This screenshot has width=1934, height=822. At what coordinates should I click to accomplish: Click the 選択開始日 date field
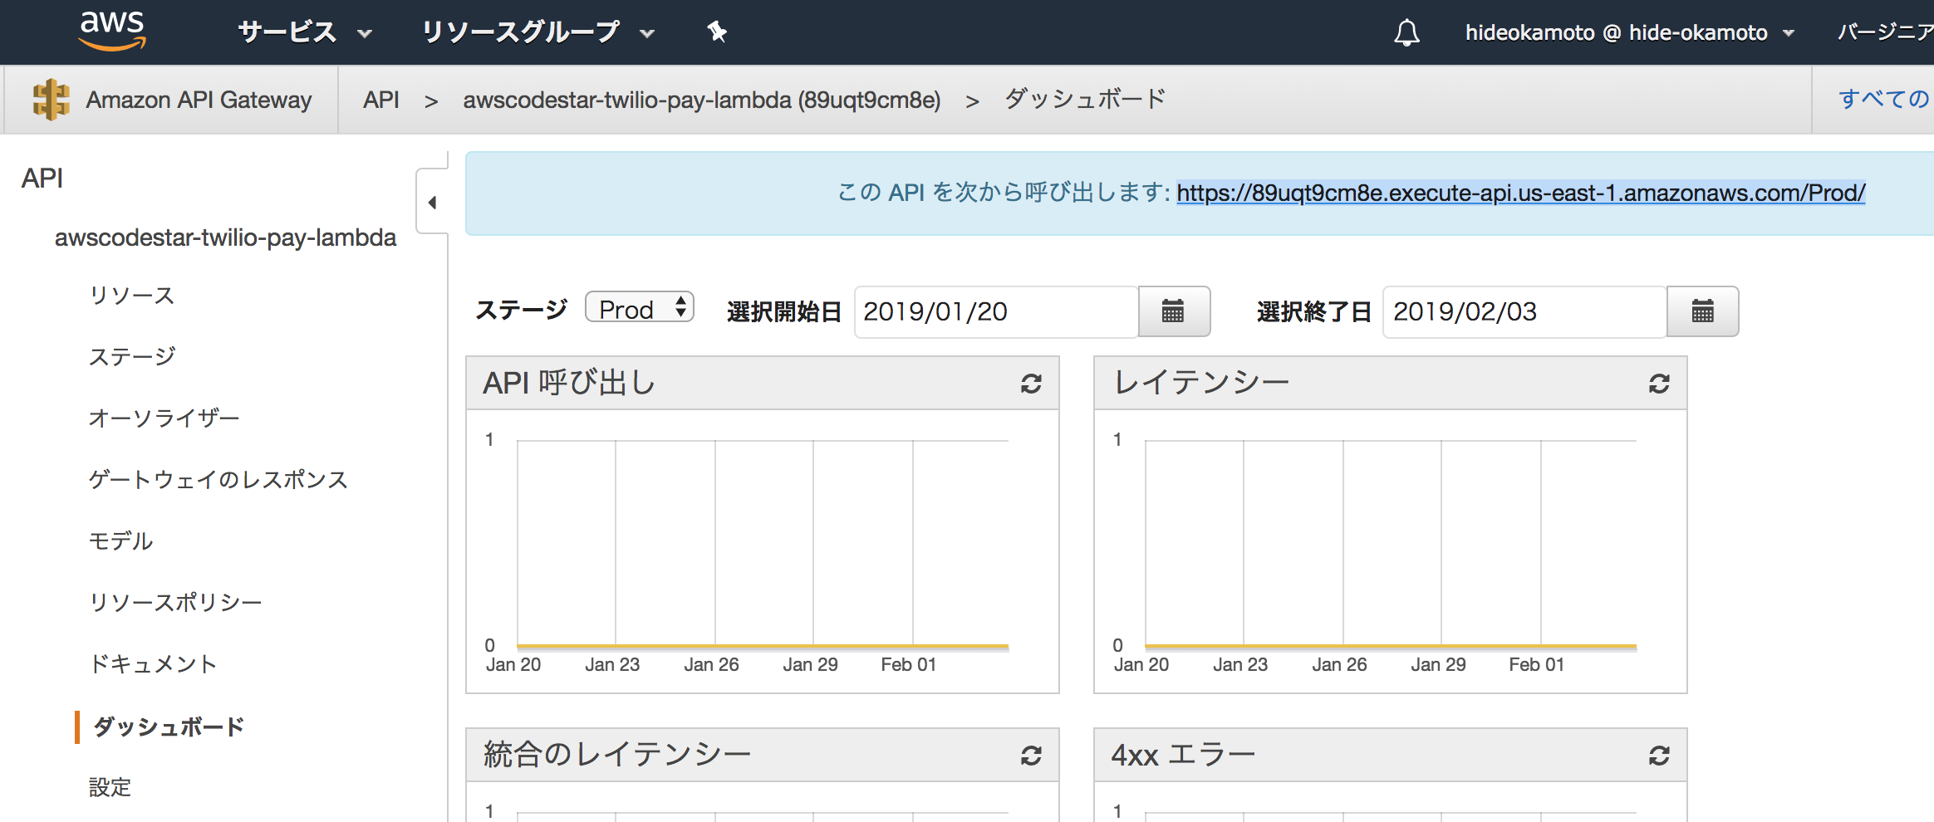coord(996,311)
